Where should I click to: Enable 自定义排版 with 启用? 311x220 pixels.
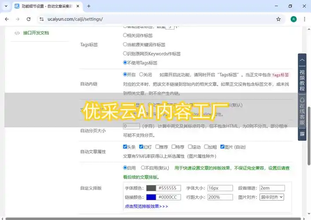point(125,168)
